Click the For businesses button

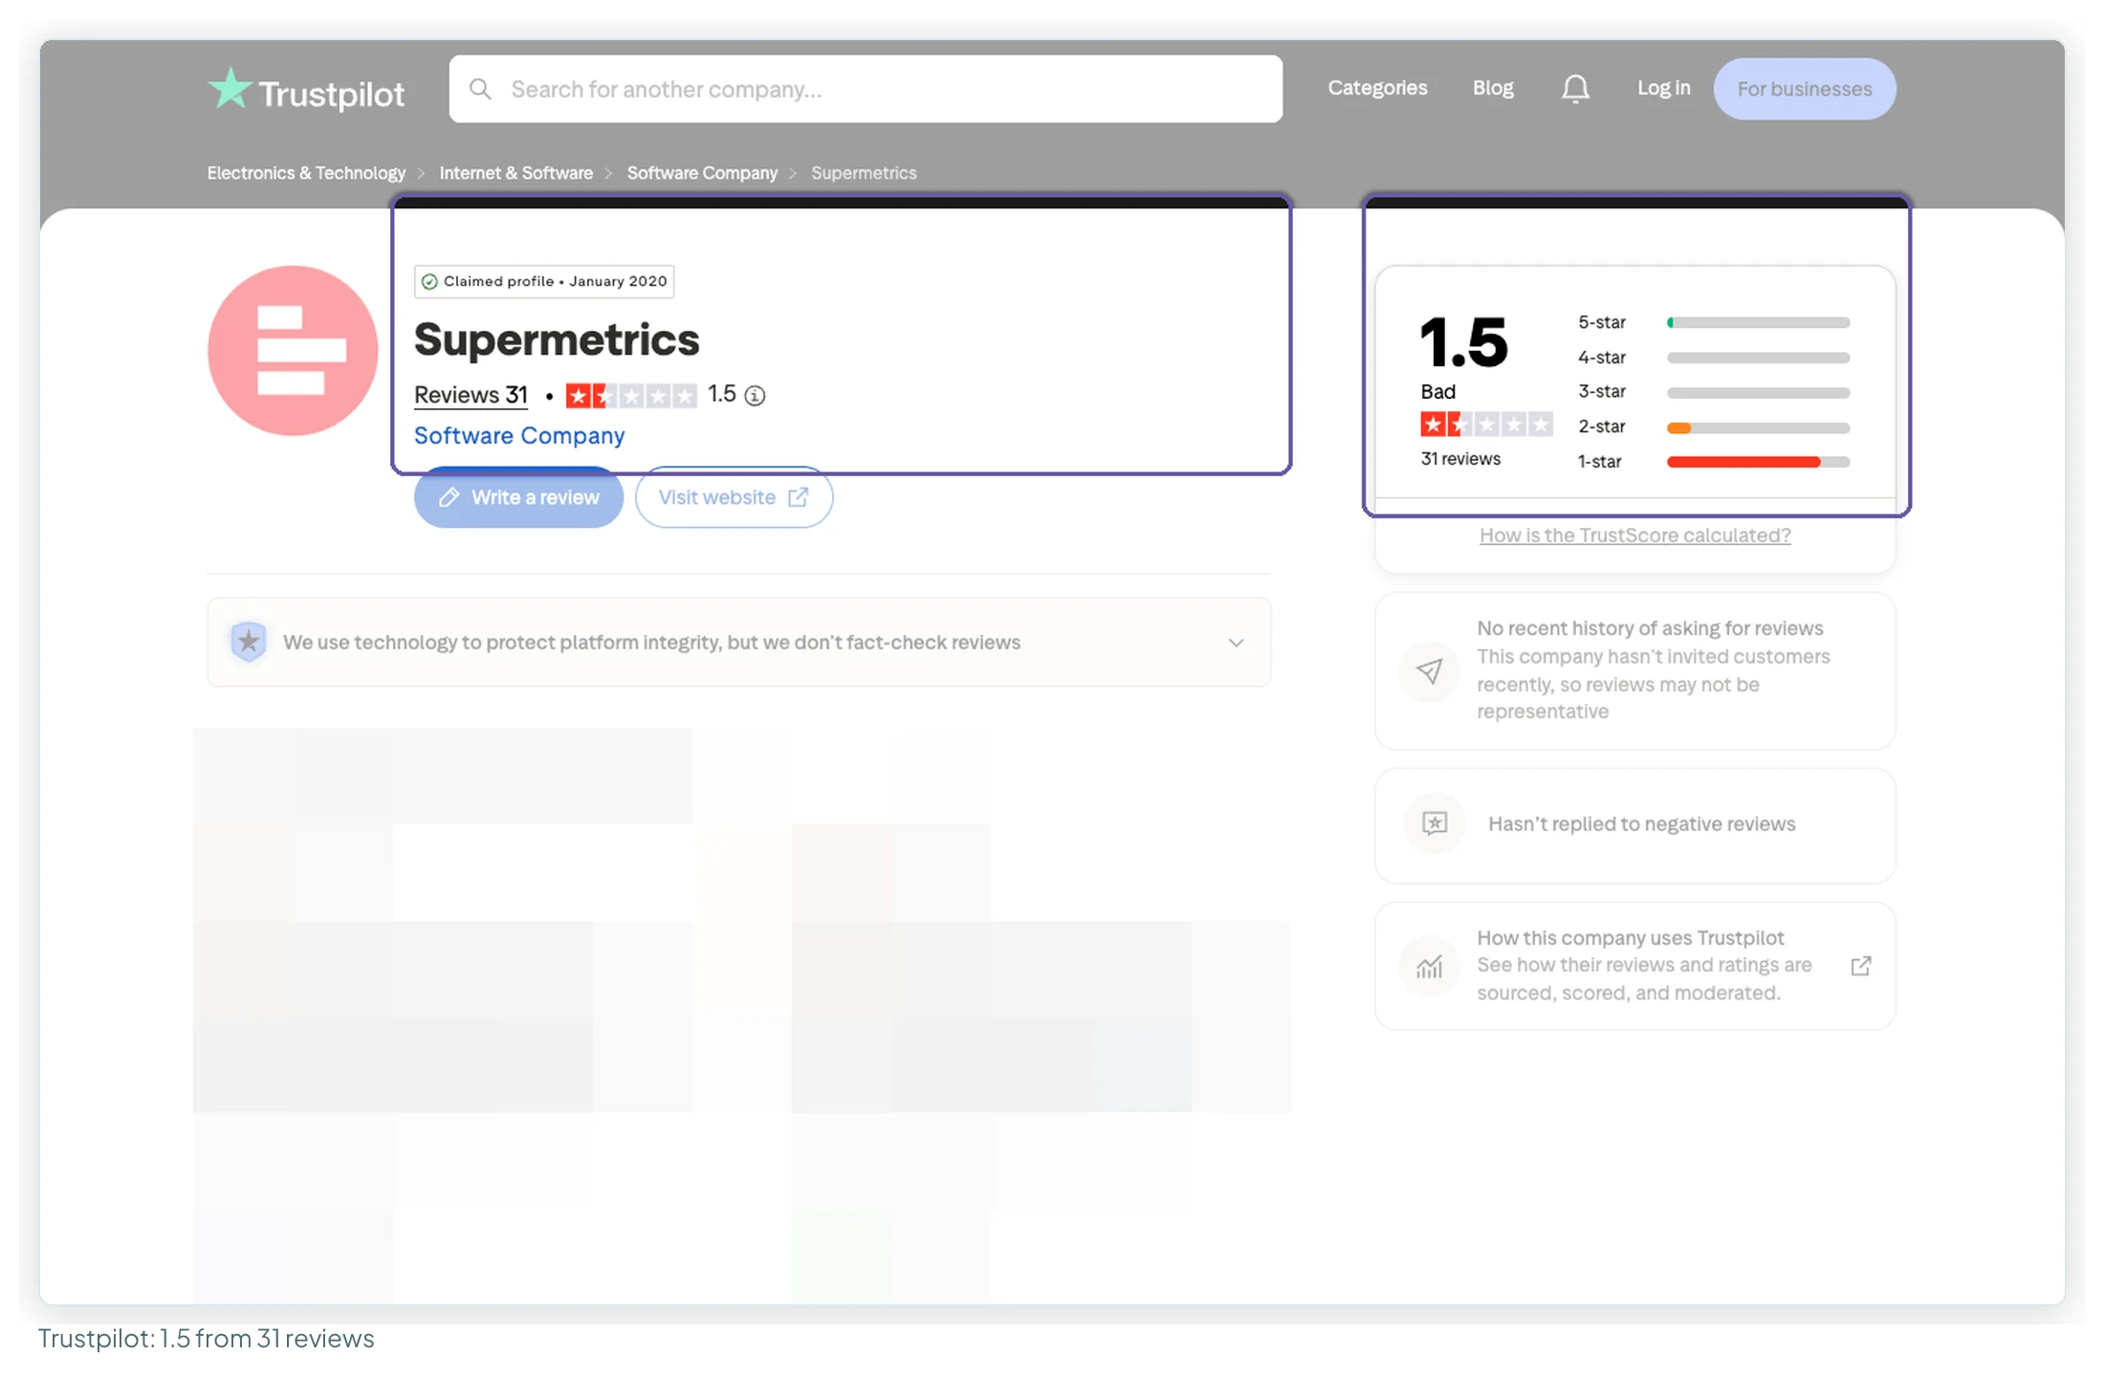click(x=1805, y=89)
